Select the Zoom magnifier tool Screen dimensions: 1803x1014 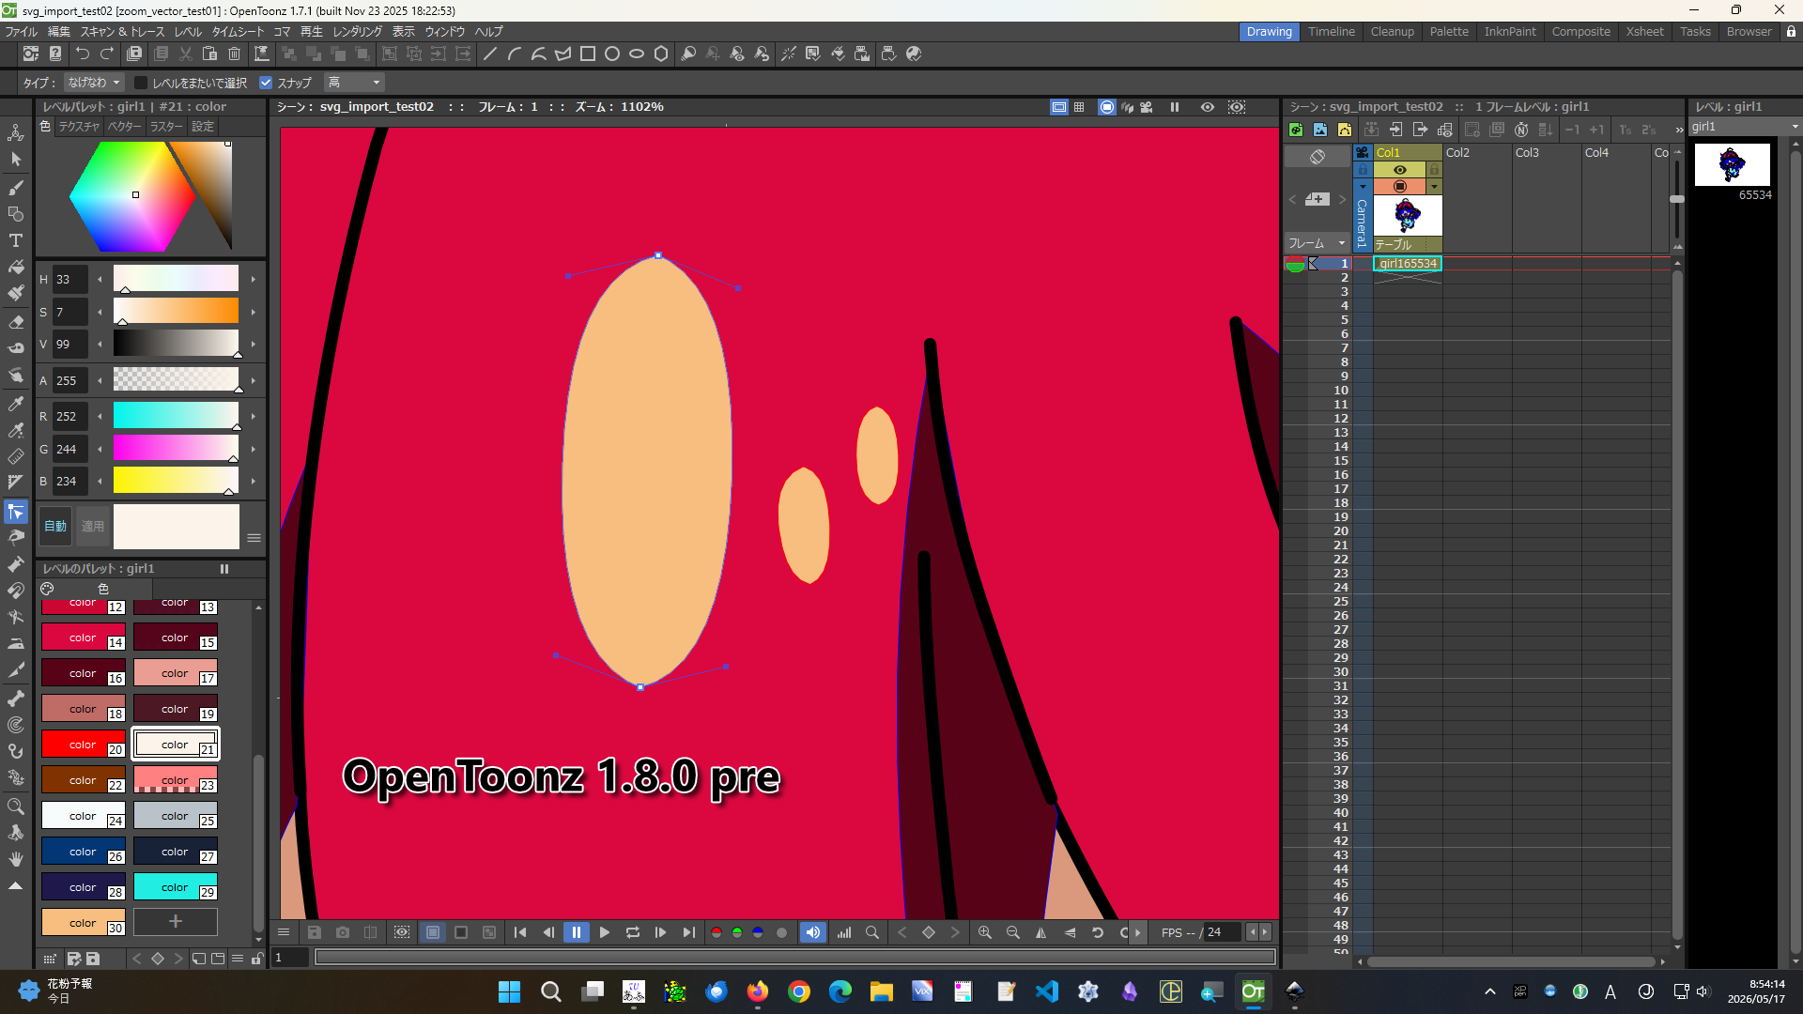pyautogui.click(x=16, y=807)
